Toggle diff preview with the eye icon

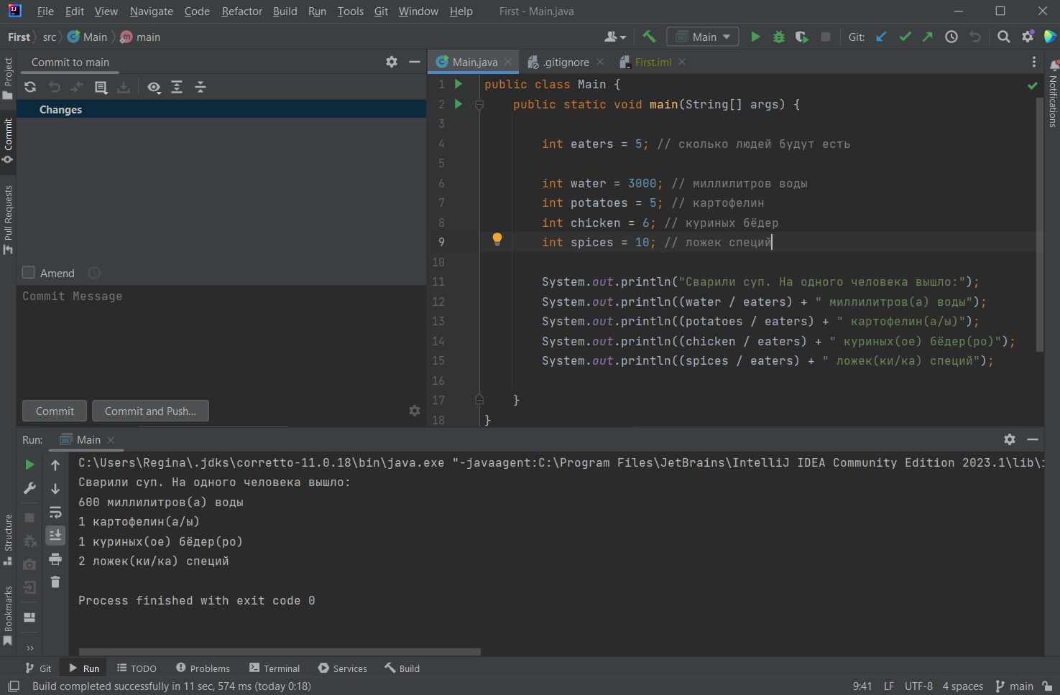click(x=154, y=87)
